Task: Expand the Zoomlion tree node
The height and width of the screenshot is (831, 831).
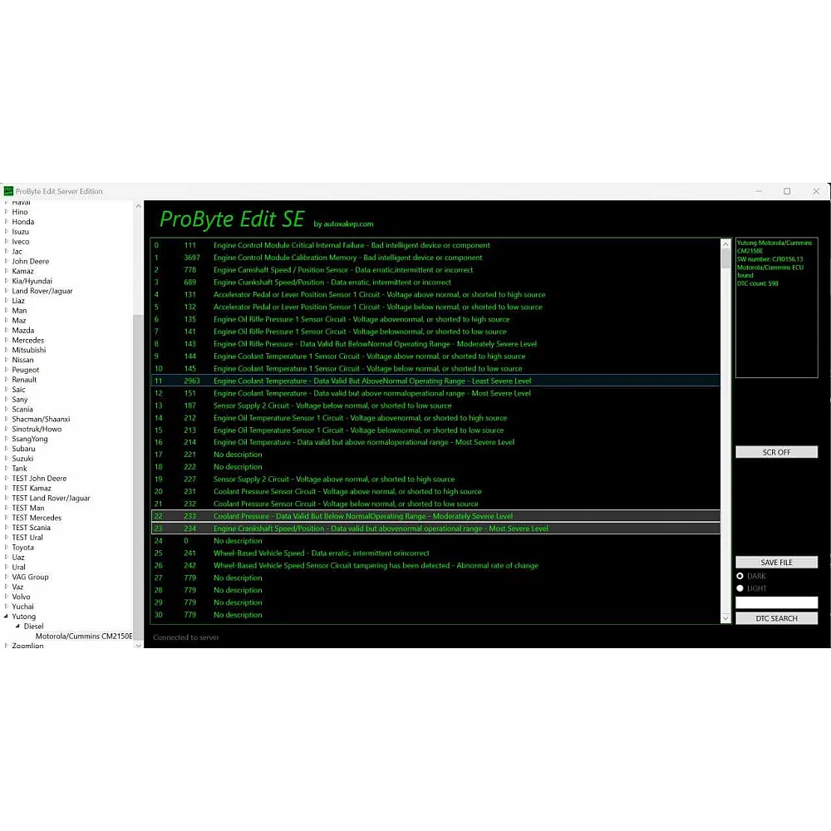Action: [x=7, y=646]
